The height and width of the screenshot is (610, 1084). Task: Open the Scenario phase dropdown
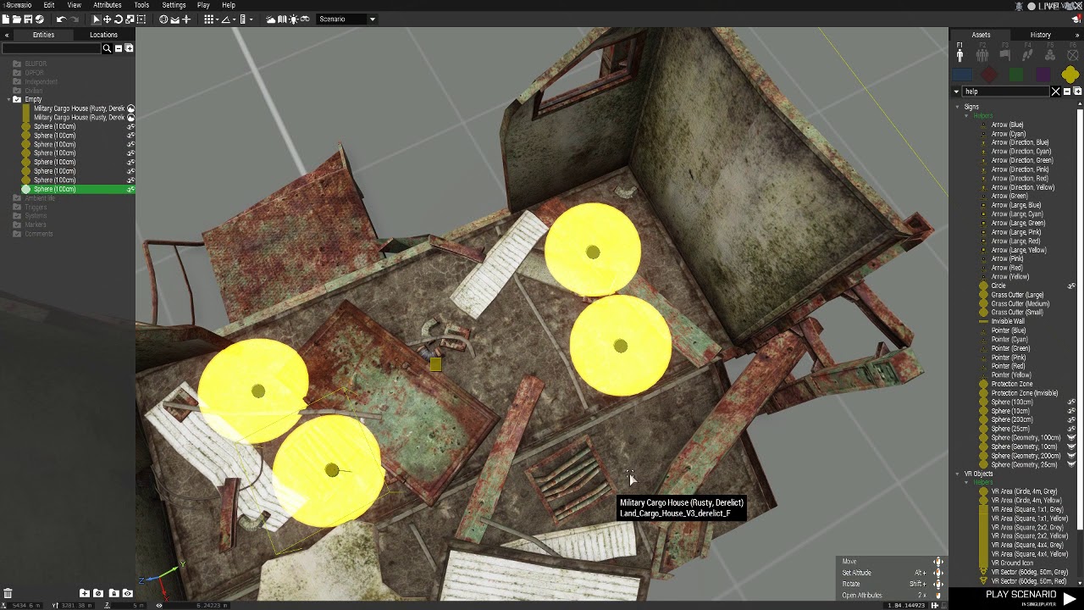click(x=346, y=19)
